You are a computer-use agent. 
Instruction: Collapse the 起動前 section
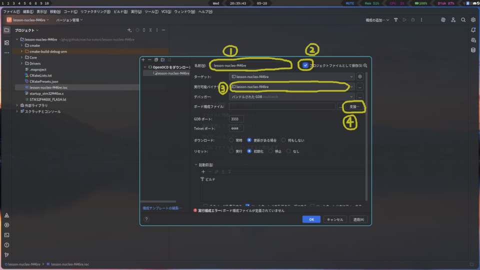pyautogui.click(x=196, y=164)
